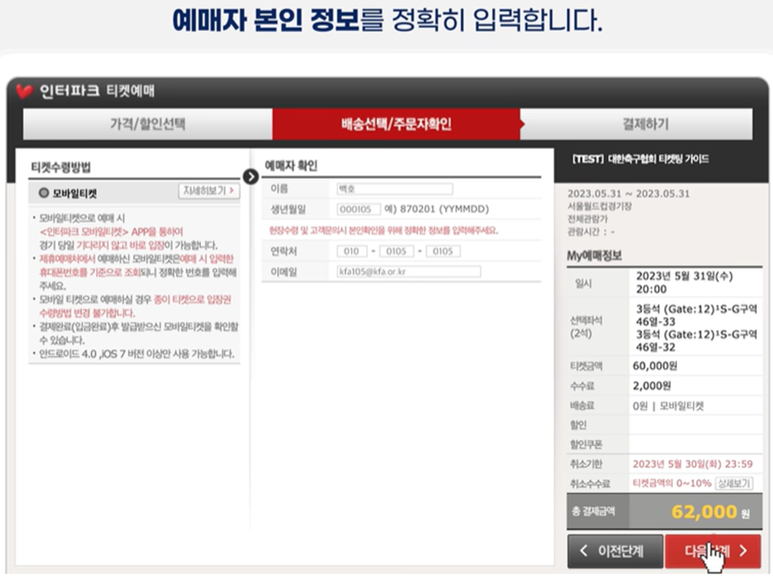Click the date text 2023년 5월 31일(수) 20:00
Screen dimensions: 773x579
click(x=684, y=283)
